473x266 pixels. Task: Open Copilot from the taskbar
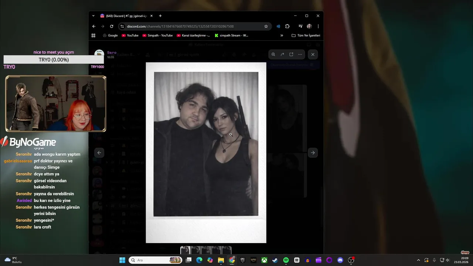pos(210,260)
